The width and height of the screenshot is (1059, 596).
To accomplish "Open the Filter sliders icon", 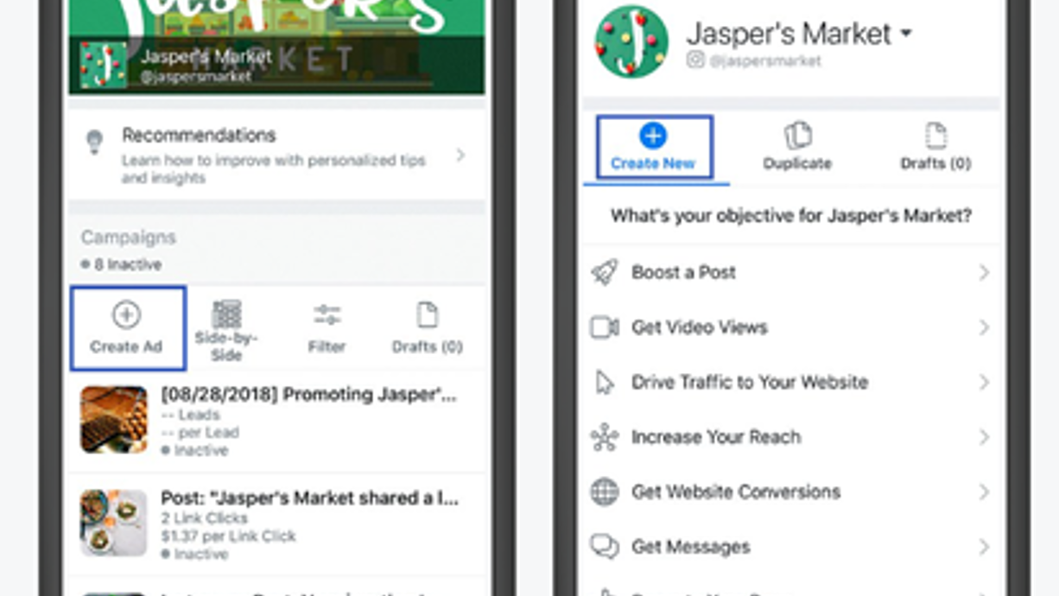I will [327, 315].
